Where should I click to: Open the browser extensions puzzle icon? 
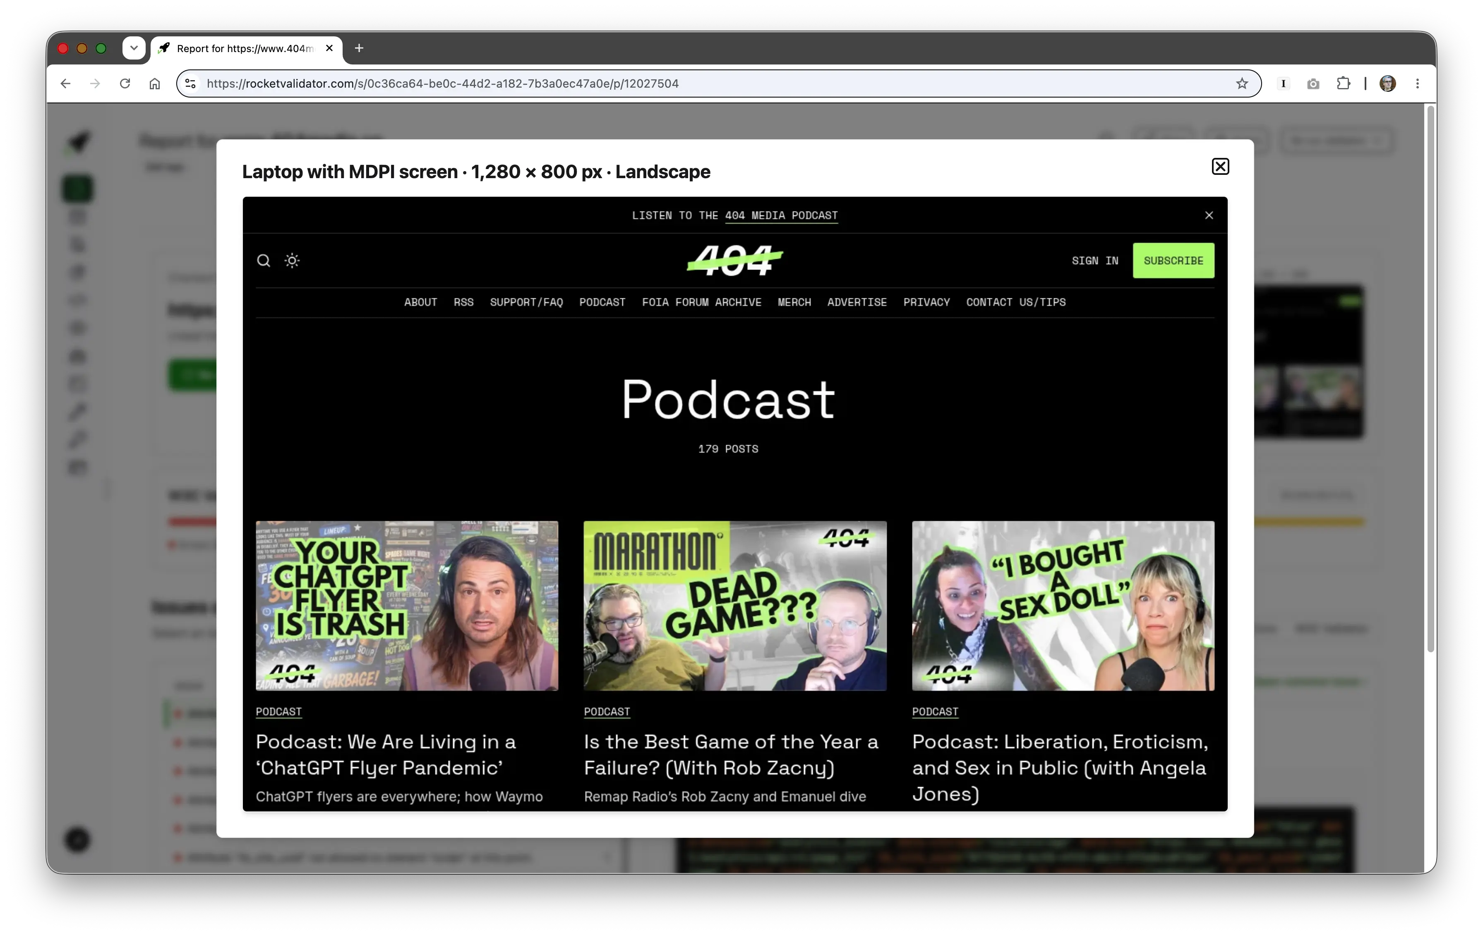[1343, 83]
